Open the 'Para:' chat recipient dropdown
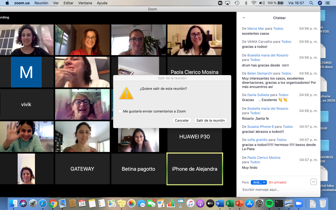The width and height of the screenshot is (336, 210). [259, 182]
